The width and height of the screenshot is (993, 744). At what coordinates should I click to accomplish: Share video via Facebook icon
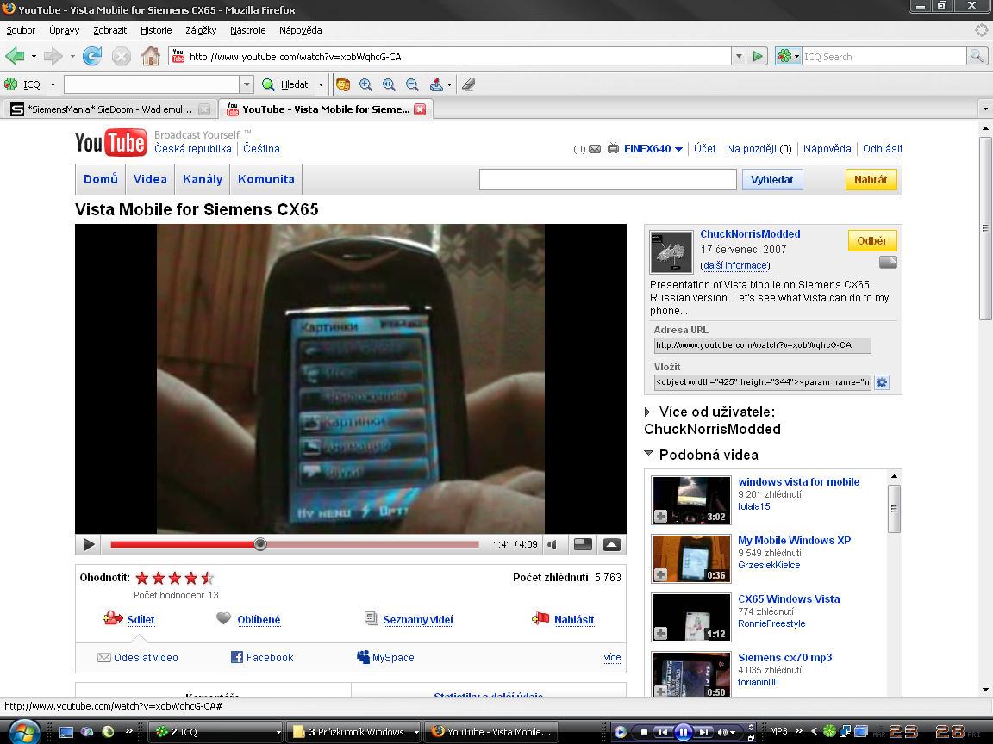coord(237,657)
